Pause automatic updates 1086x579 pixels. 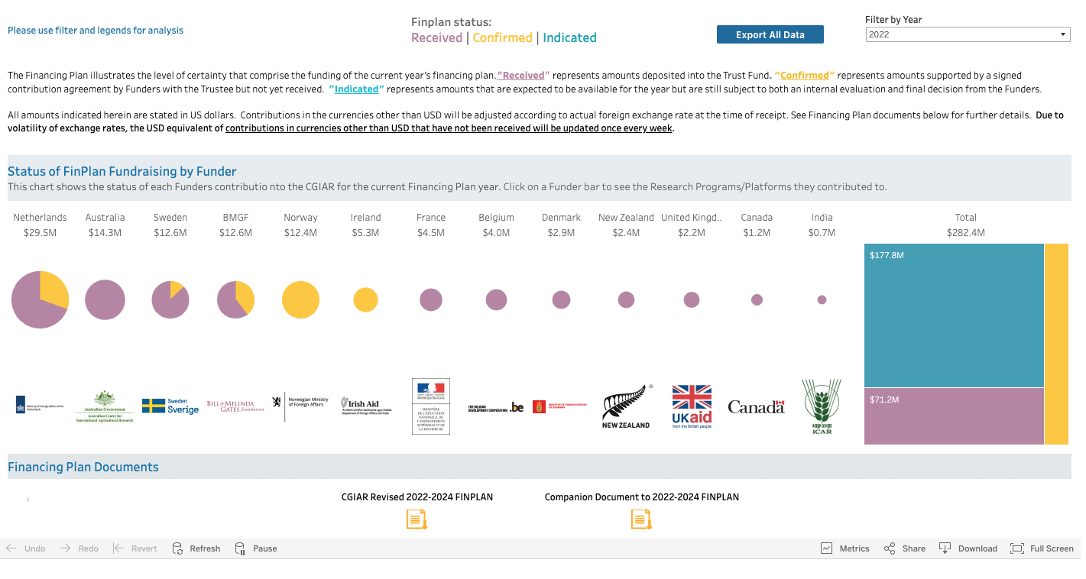[x=256, y=548]
